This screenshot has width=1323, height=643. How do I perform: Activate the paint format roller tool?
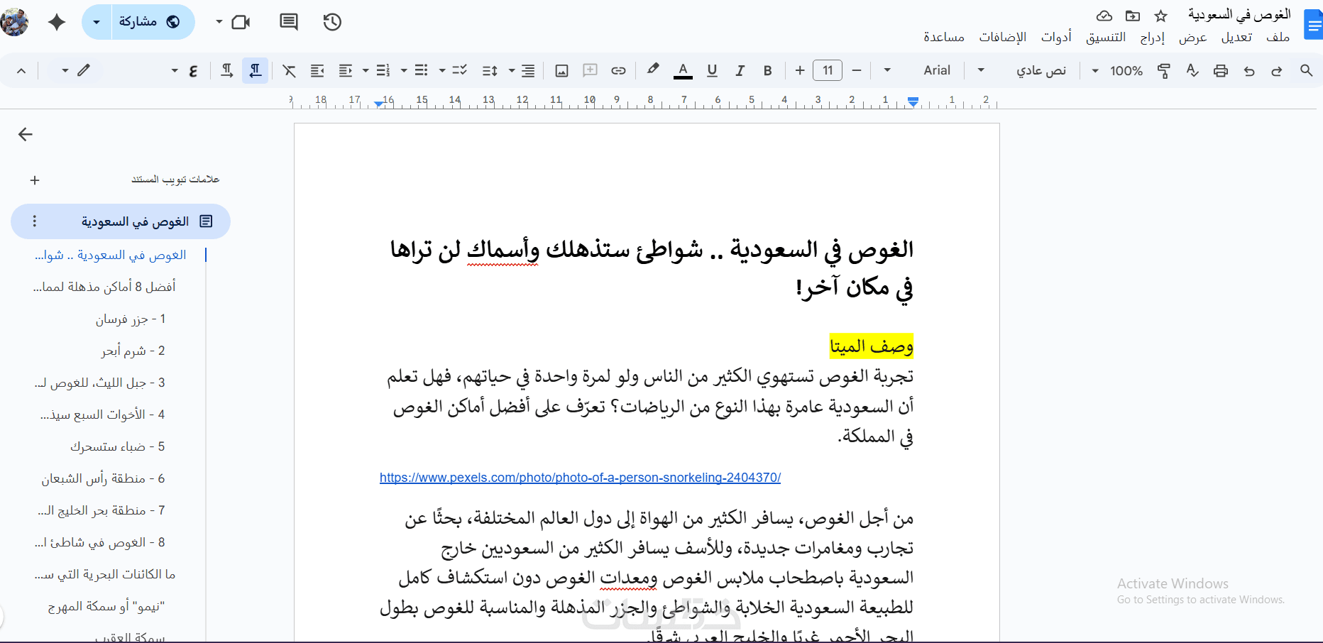(1164, 70)
